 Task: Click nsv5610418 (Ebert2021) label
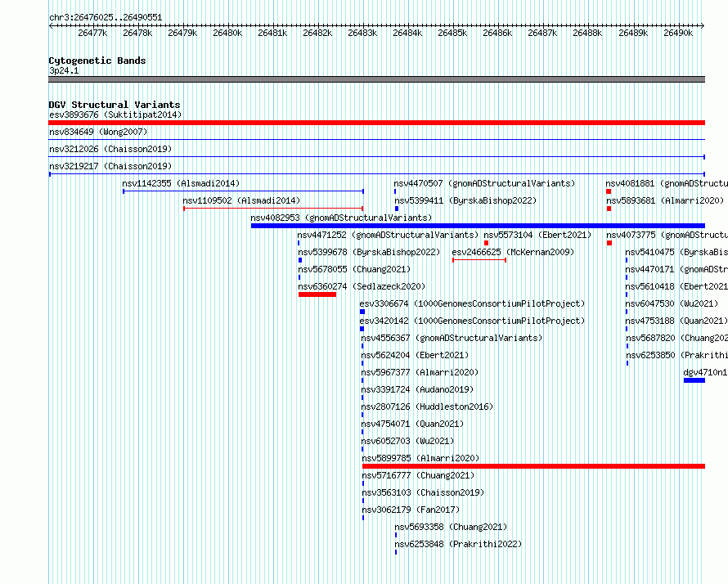point(676,286)
